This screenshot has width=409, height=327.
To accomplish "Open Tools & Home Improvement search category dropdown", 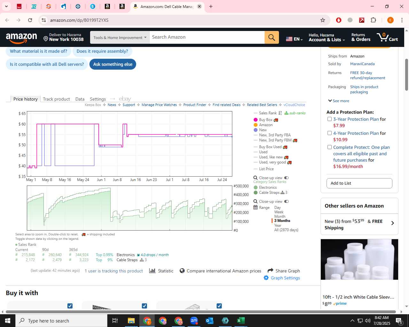I will pos(120,37).
